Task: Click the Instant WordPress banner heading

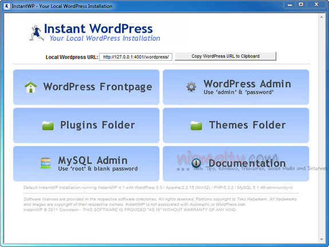Action: (x=98, y=29)
